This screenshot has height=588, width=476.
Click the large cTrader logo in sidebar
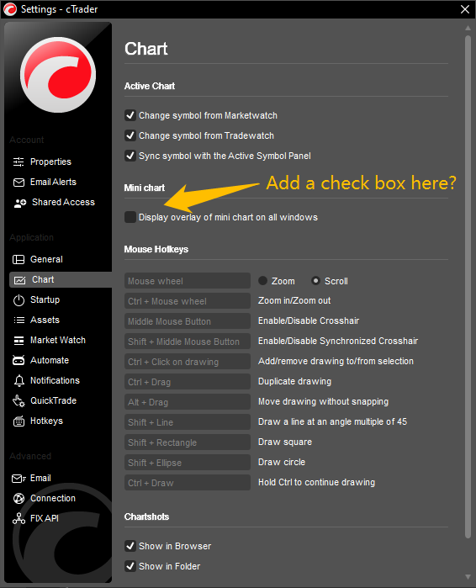[58, 75]
